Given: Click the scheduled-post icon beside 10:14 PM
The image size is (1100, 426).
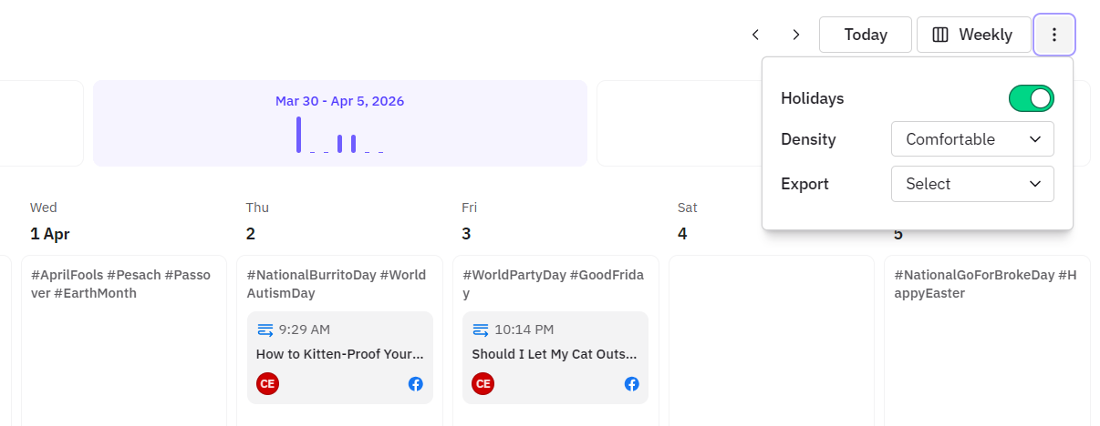Looking at the screenshot, I should click(482, 330).
